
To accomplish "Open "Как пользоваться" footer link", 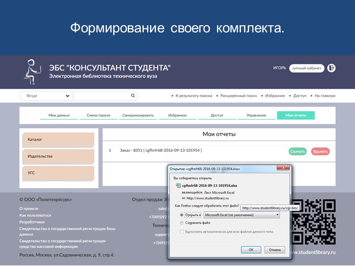I will pos(35,215).
